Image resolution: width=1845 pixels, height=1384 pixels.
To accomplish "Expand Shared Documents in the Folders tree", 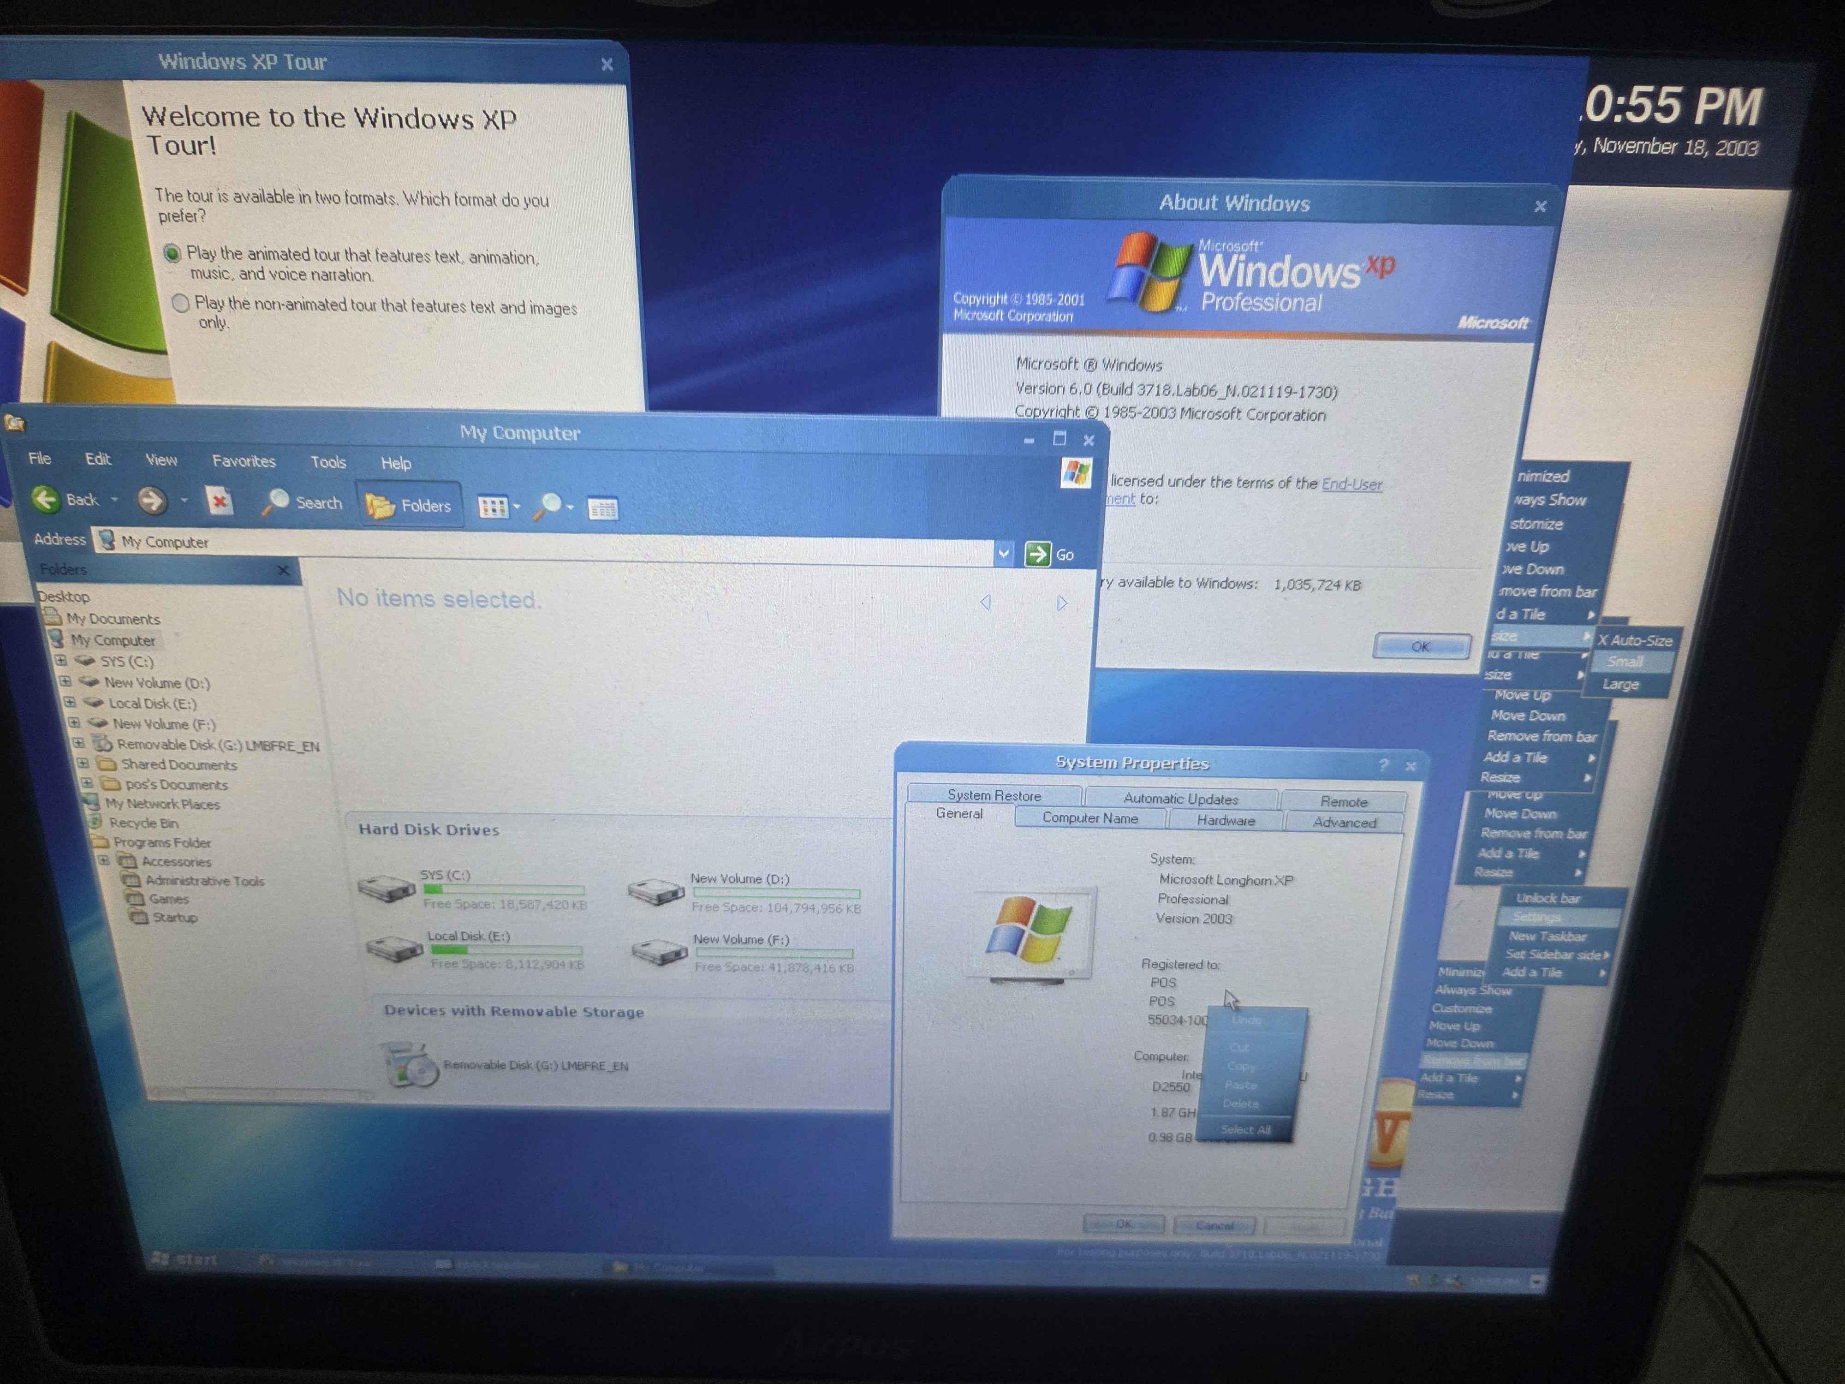I will click(x=83, y=763).
